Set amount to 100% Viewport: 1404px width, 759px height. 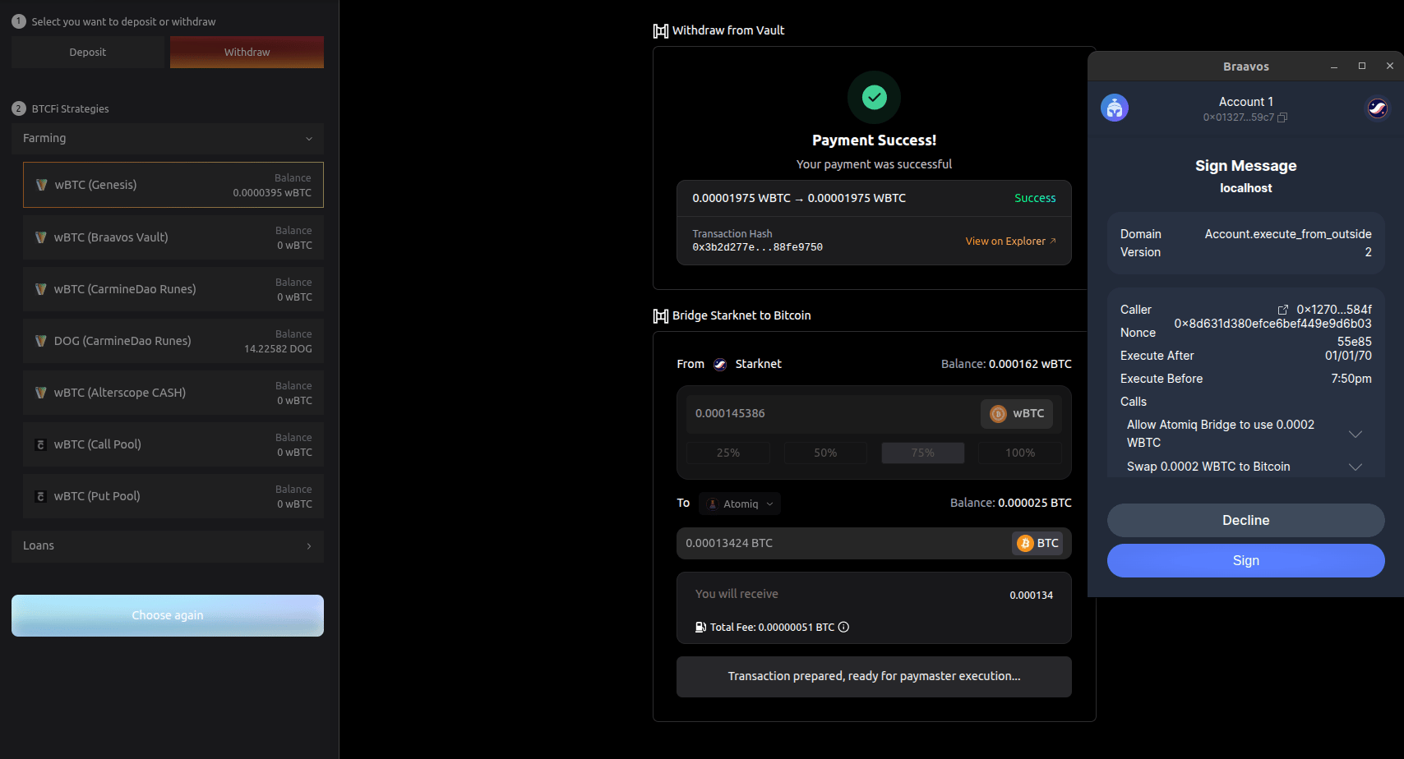1020,453
